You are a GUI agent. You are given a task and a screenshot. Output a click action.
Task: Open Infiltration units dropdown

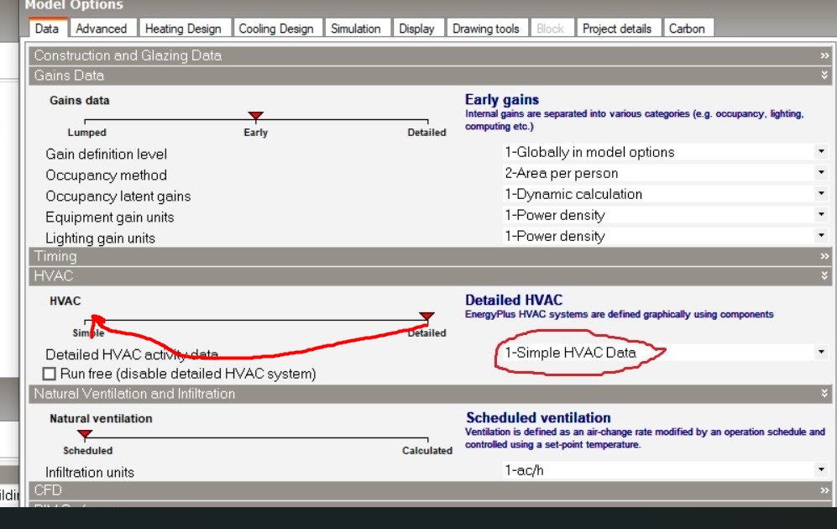pyautogui.click(x=822, y=469)
